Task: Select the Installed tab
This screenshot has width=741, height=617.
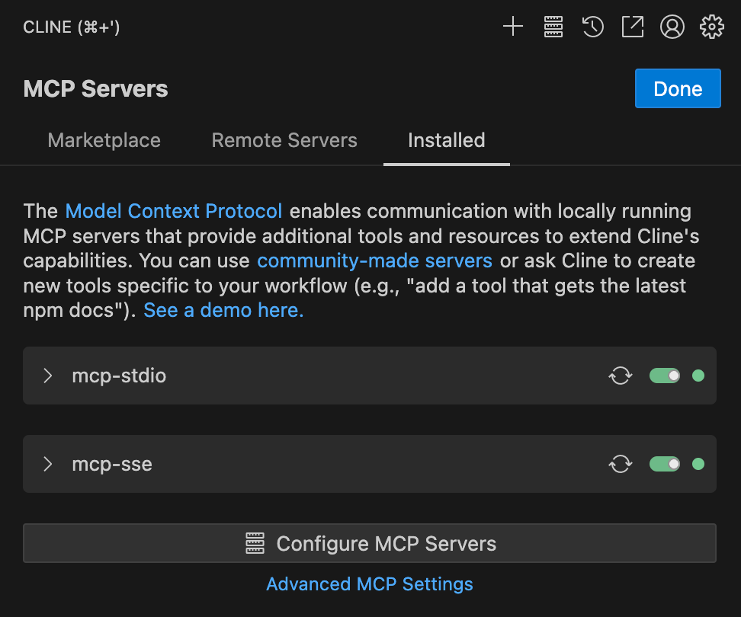Action: (447, 140)
